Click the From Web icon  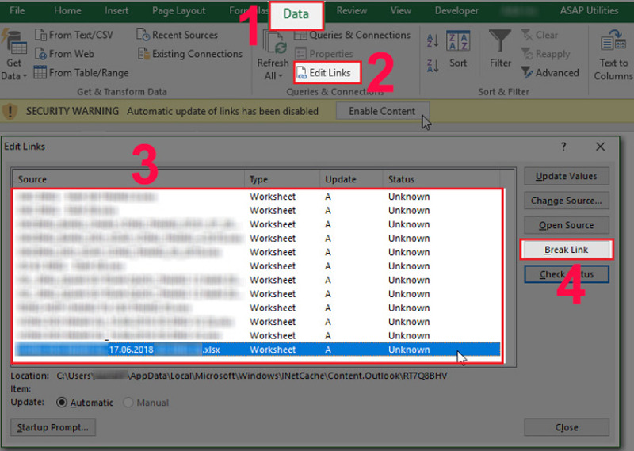click(x=40, y=54)
